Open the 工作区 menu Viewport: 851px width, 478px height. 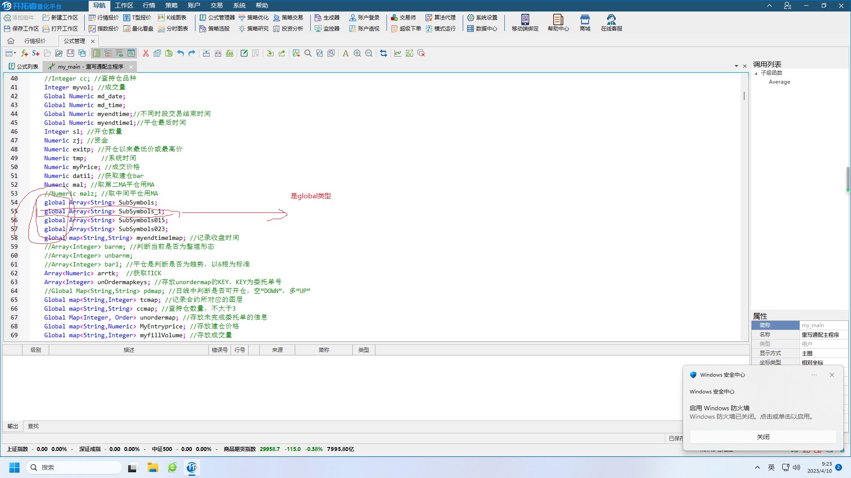tap(124, 5)
